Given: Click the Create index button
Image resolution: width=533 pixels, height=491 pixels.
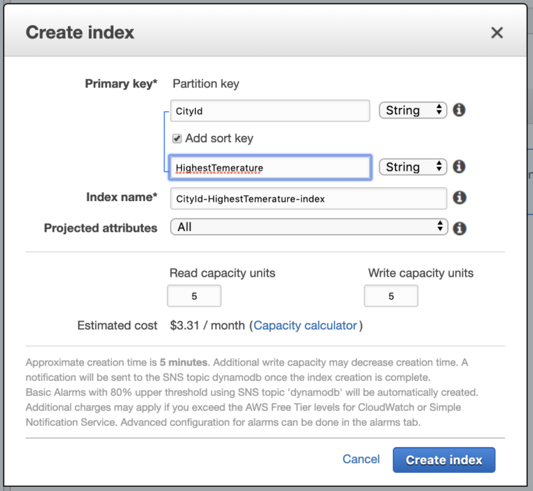Looking at the screenshot, I should tap(443, 460).
